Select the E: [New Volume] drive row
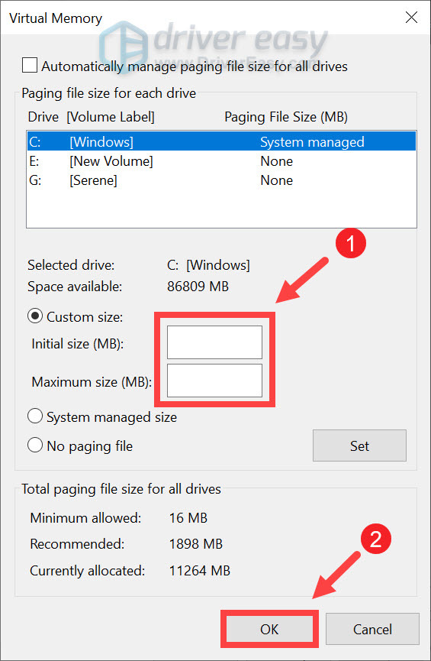431x661 pixels. pyautogui.click(x=221, y=161)
